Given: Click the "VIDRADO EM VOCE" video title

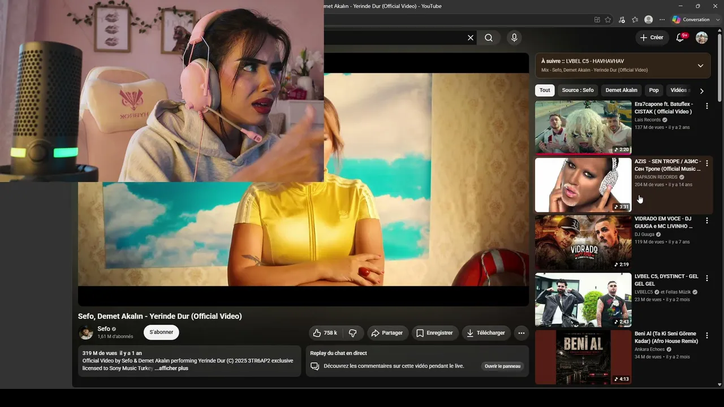Looking at the screenshot, I should [x=663, y=222].
